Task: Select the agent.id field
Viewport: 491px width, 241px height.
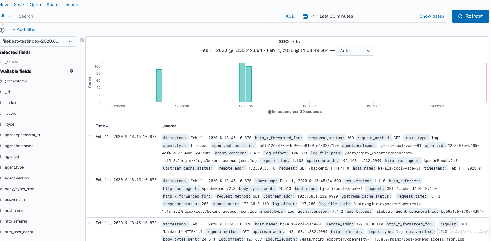Action: (12, 157)
